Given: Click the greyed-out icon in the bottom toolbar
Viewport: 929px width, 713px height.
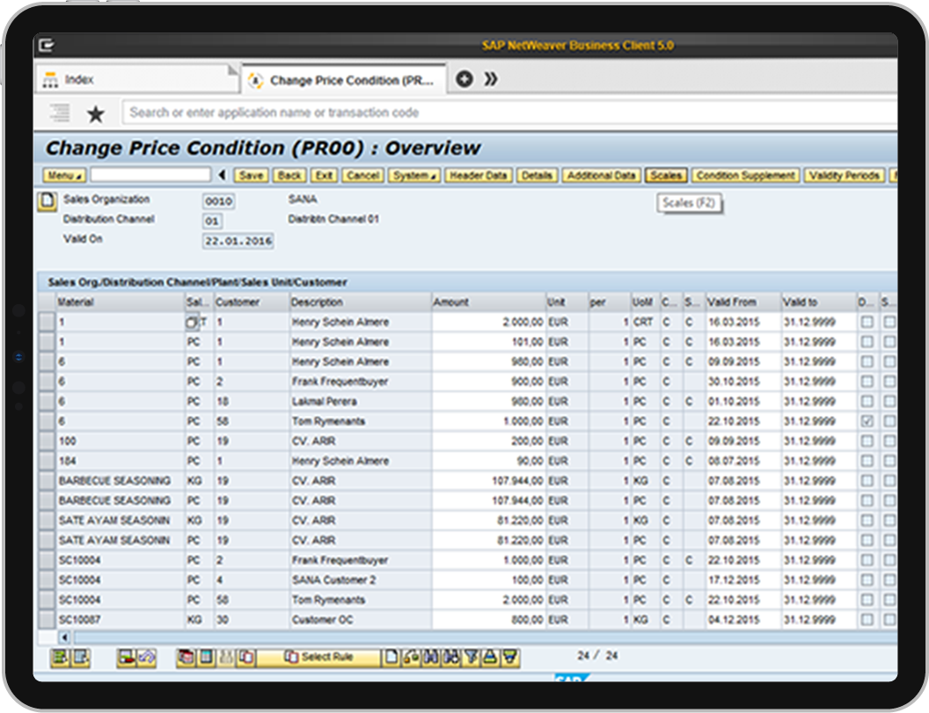Looking at the screenshot, I should coord(226,658).
